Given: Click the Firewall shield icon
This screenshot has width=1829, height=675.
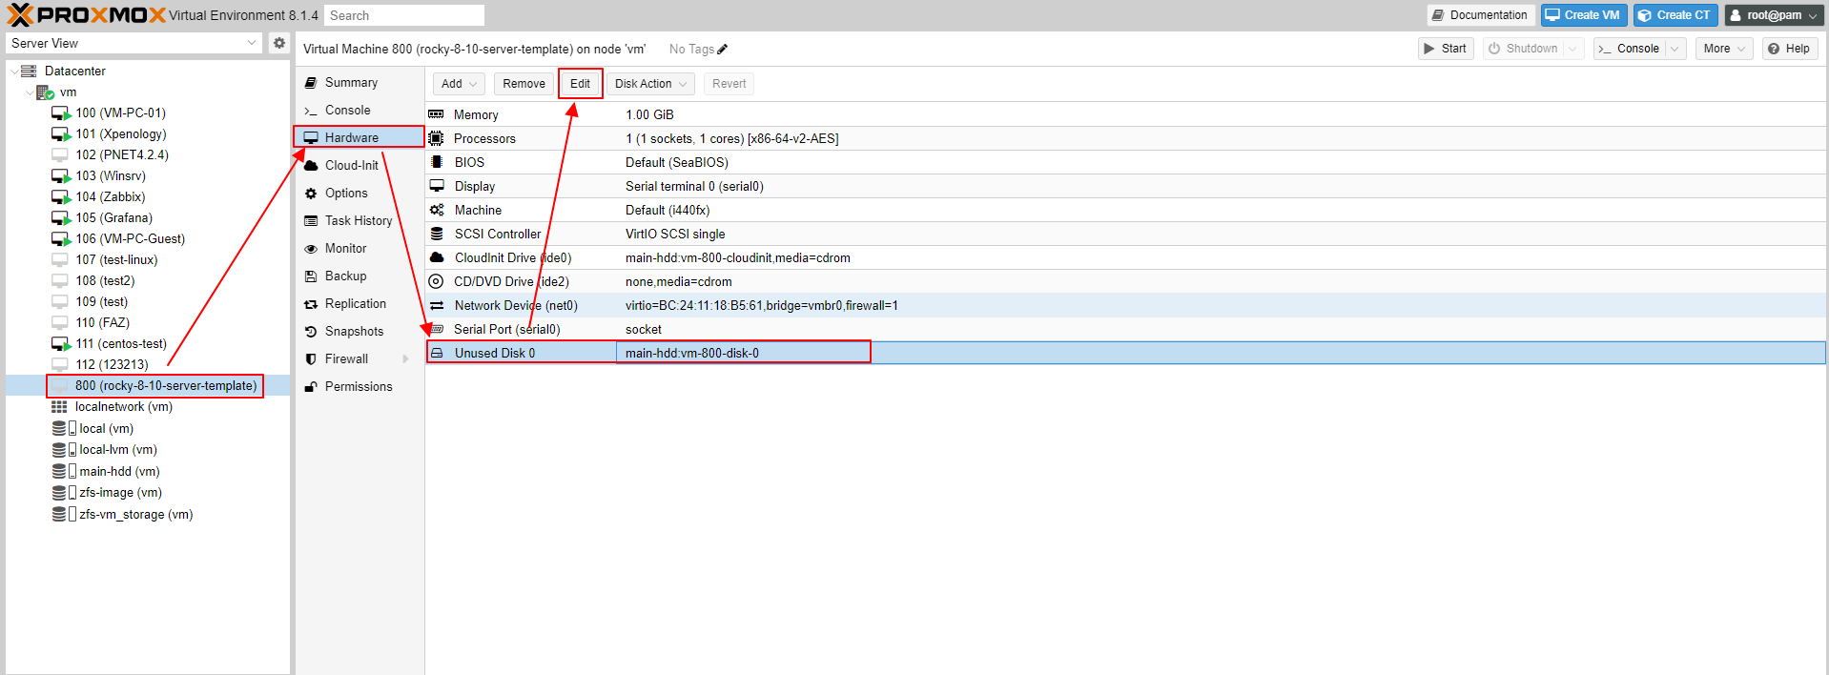Looking at the screenshot, I should tap(311, 359).
